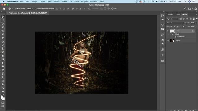Click the Home icon in options bar
The width and height of the screenshot is (198, 111).
(x=4, y=9)
